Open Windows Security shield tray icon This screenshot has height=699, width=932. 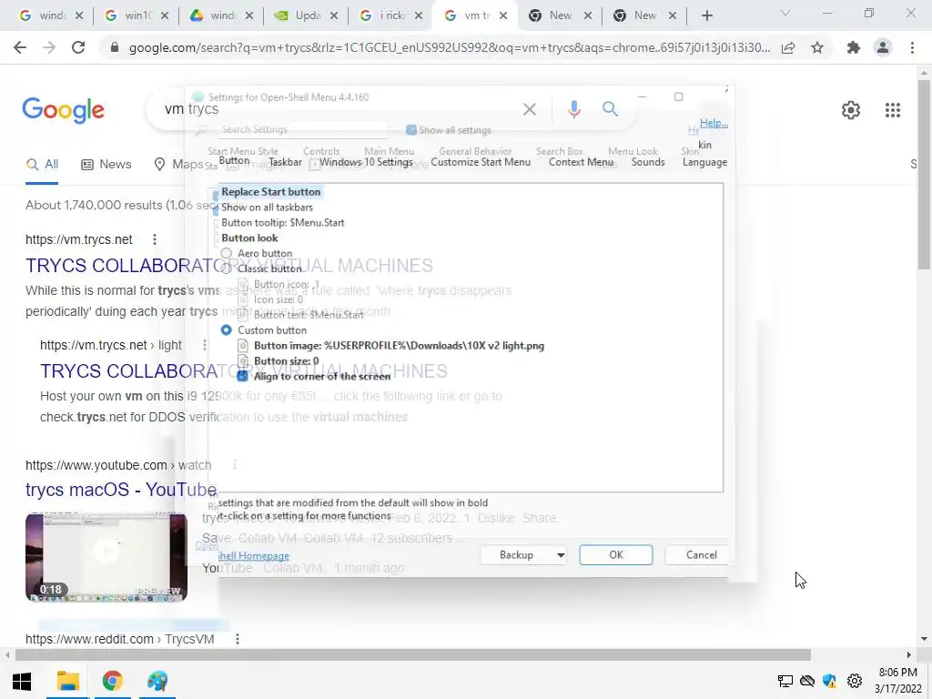[830, 681]
